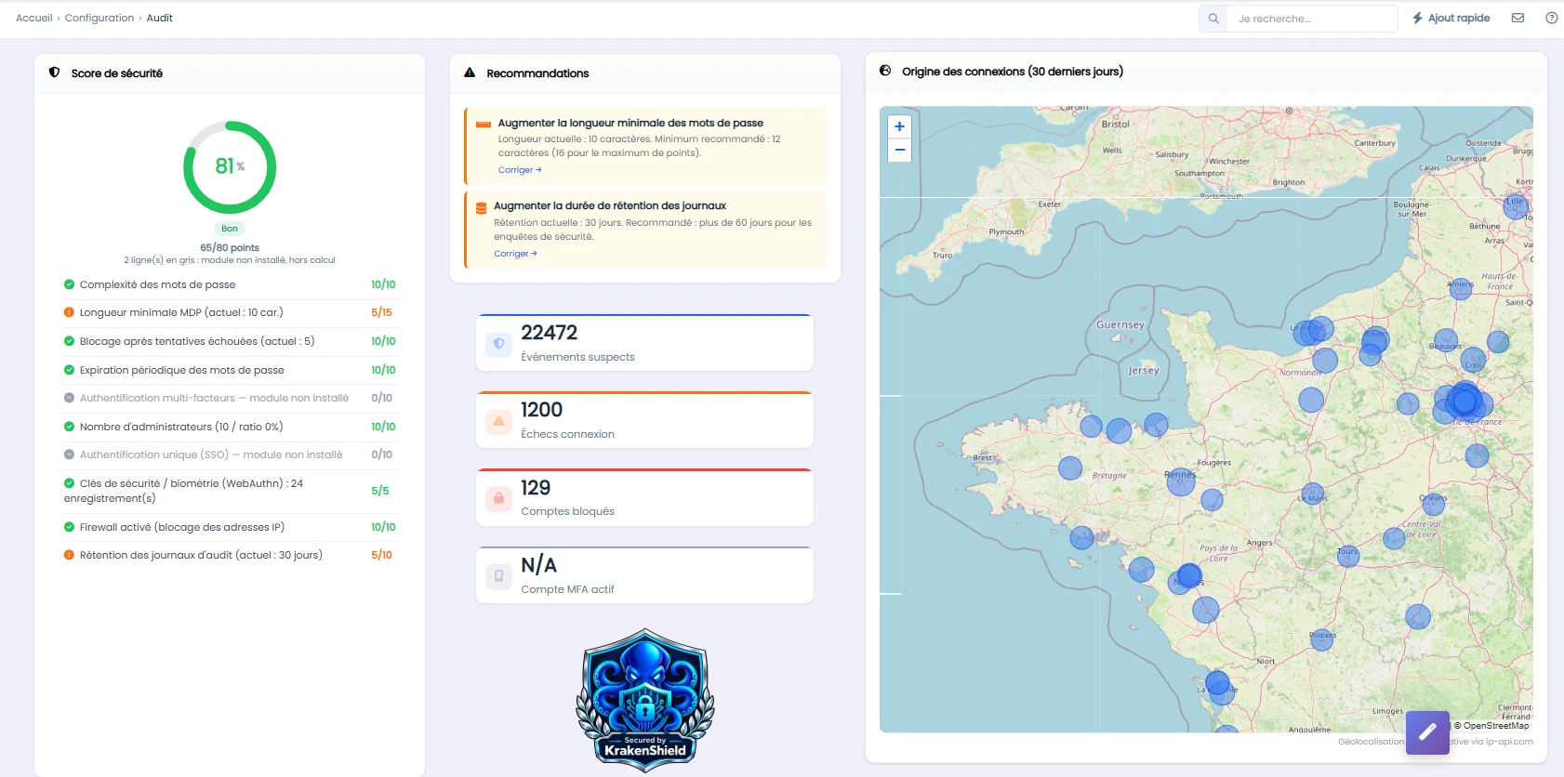This screenshot has height=777, width=1564.
Task: Click the shield icon on Événements suspects card
Action: coord(499,344)
